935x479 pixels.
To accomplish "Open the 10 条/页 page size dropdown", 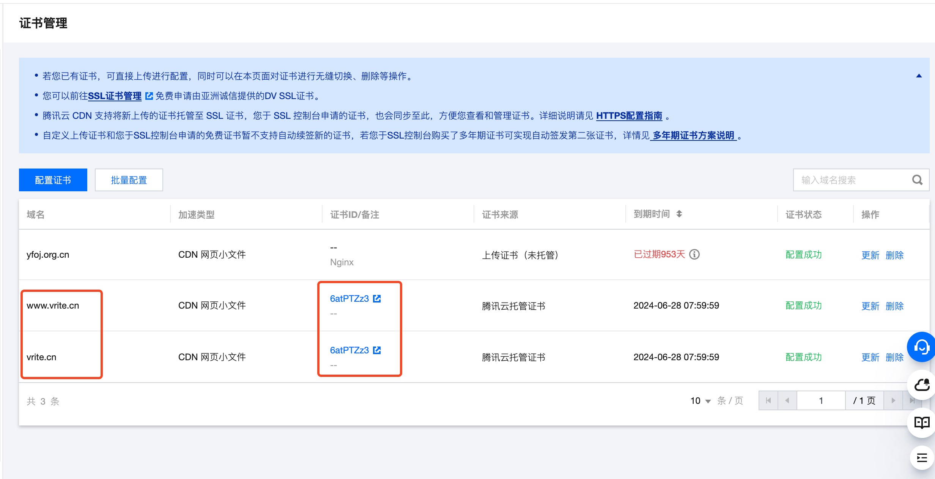I will pos(699,400).
